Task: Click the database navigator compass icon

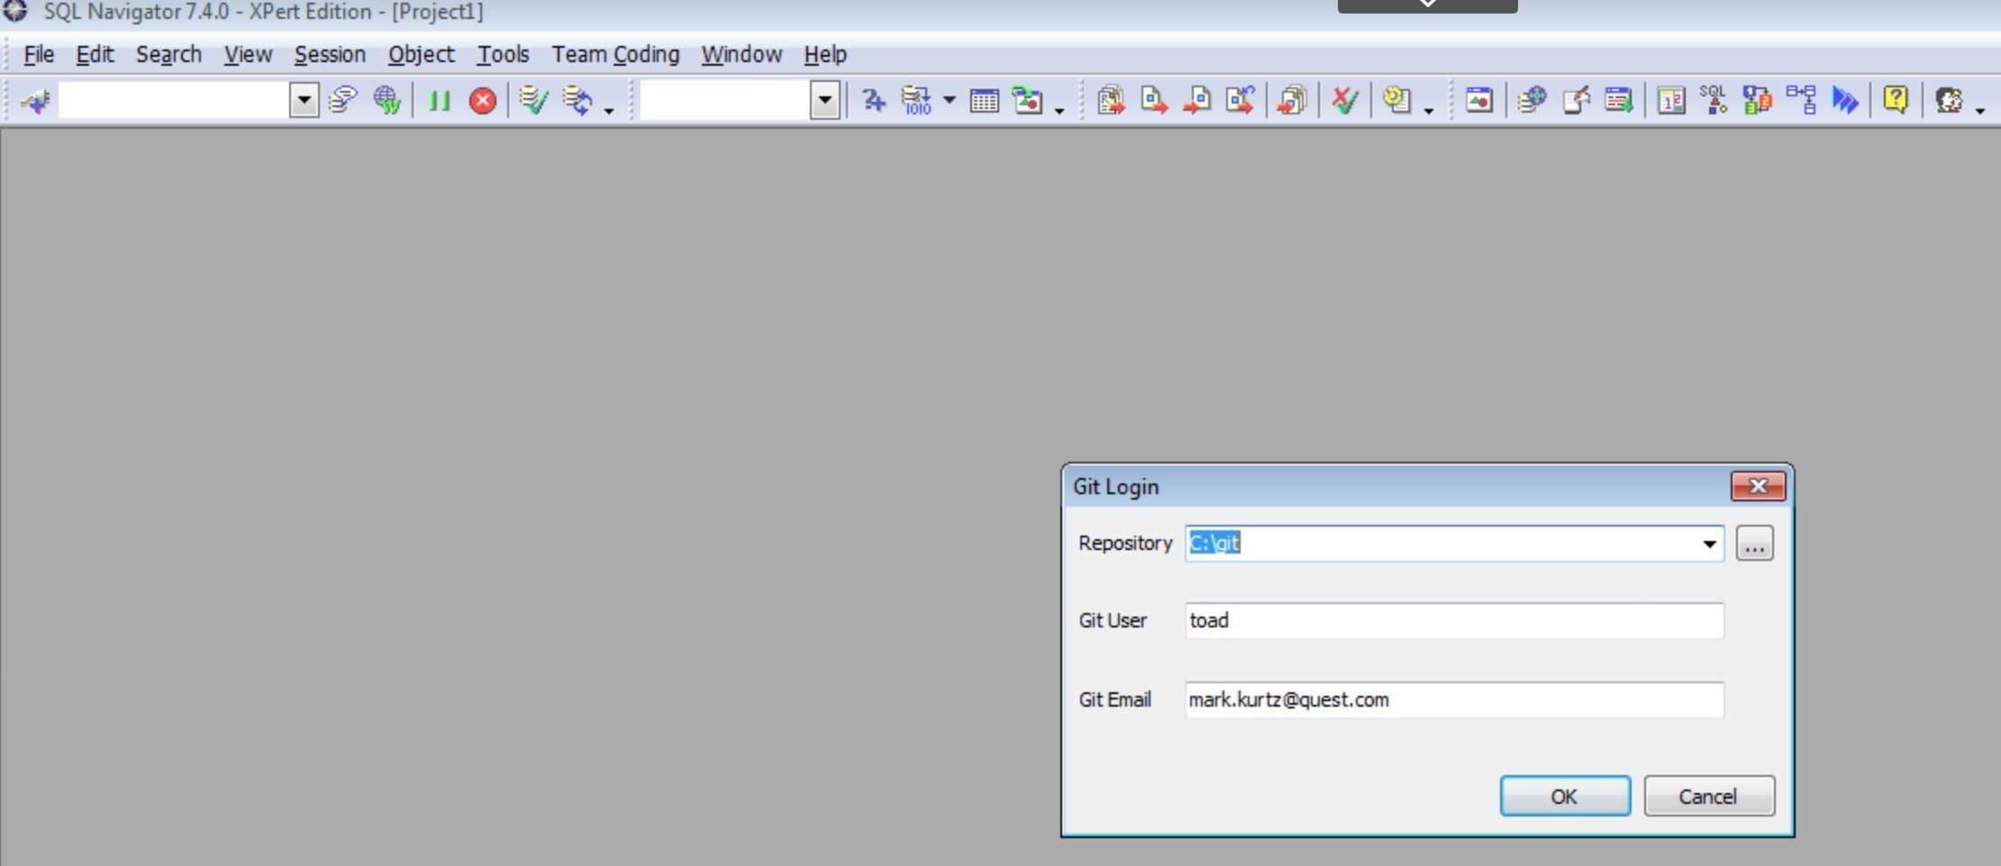Action: [1531, 100]
